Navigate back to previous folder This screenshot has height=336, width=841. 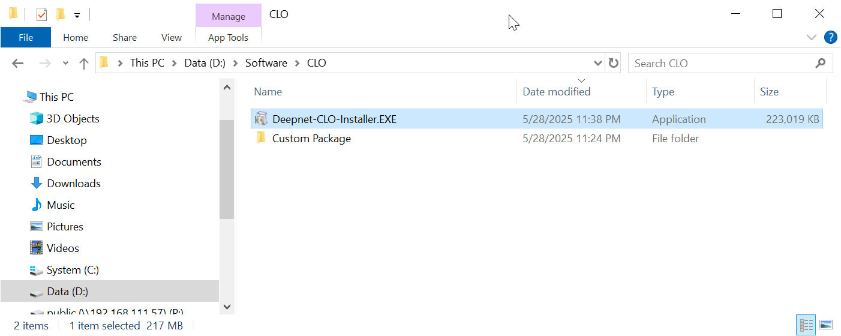coord(18,63)
